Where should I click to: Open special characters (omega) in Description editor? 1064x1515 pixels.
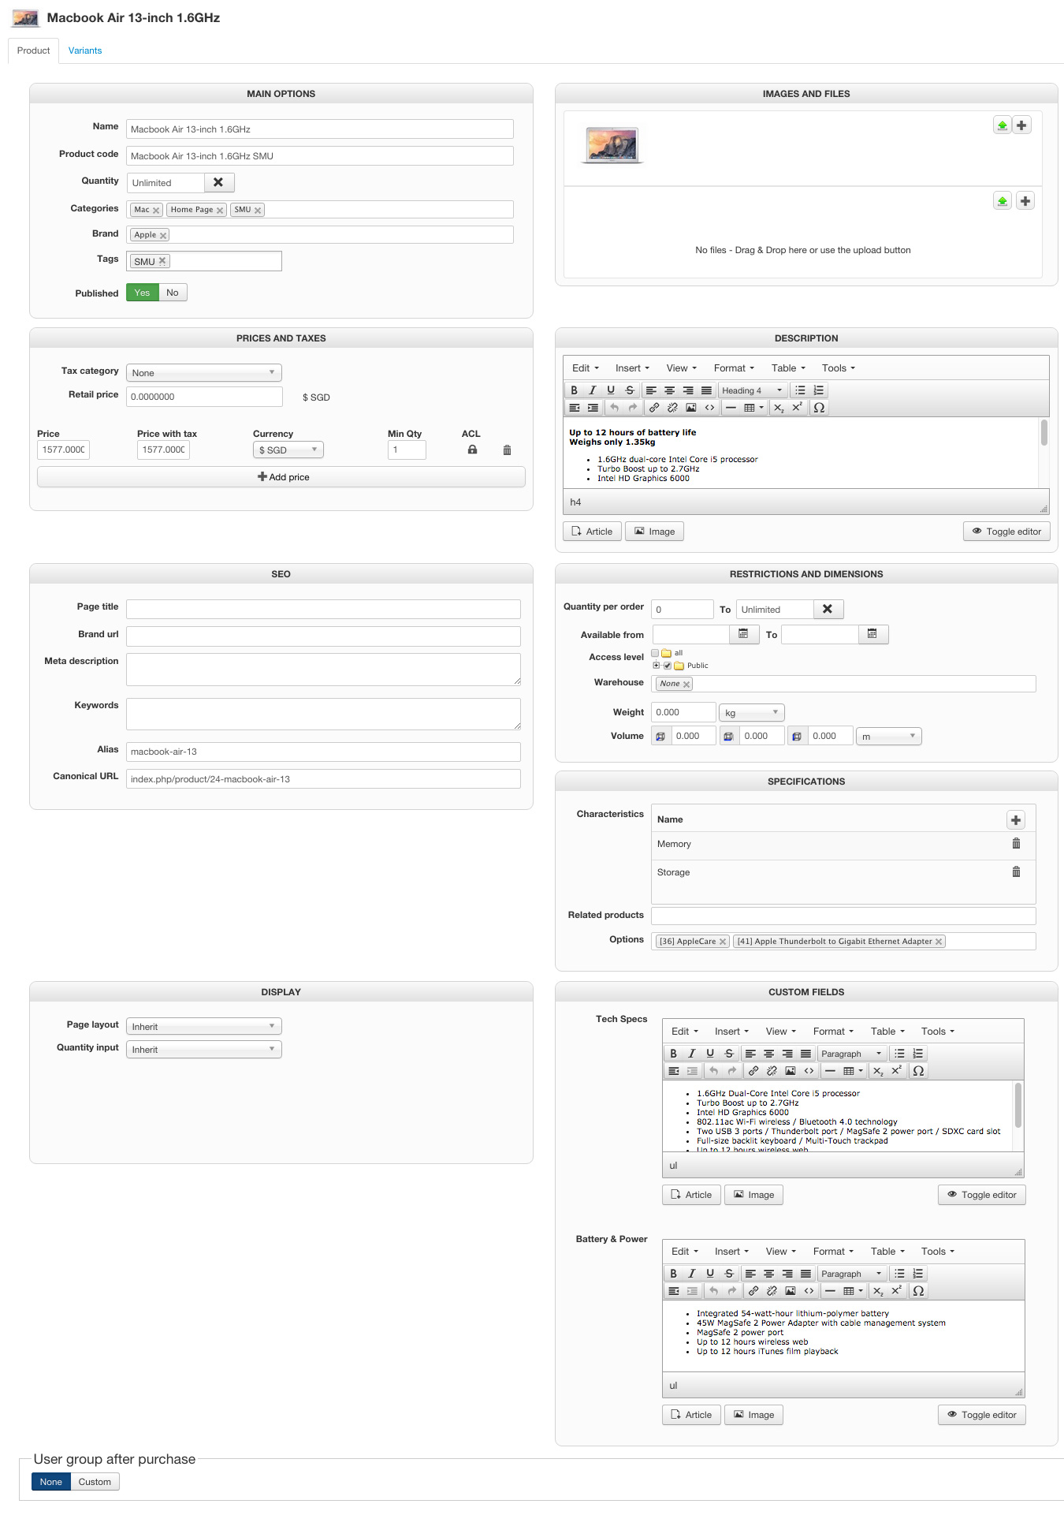[819, 408]
